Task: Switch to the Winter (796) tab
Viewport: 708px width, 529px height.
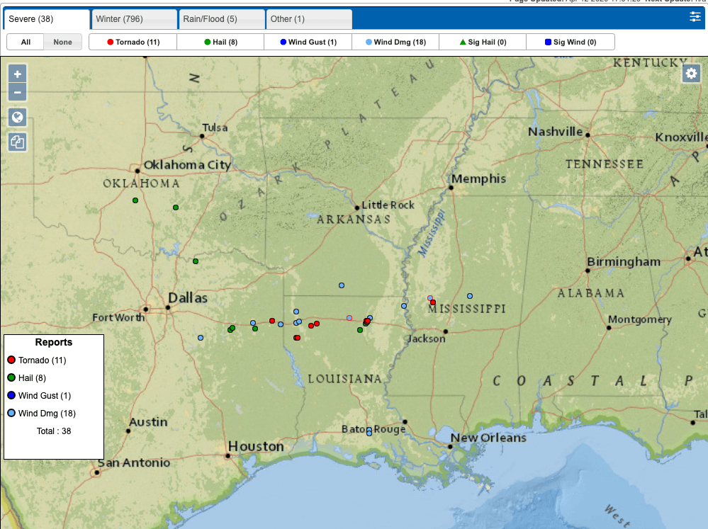Action: click(134, 19)
